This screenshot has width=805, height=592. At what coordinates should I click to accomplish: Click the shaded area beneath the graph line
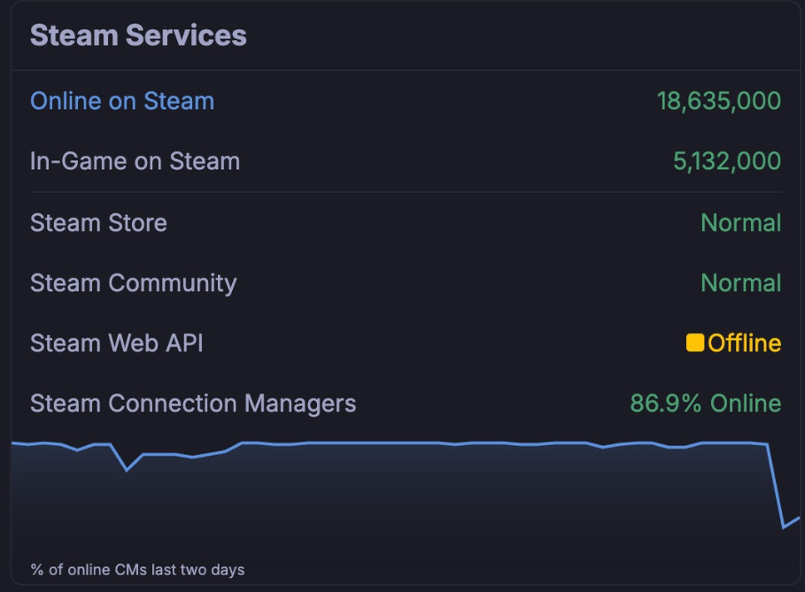pyautogui.click(x=399, y=504)
